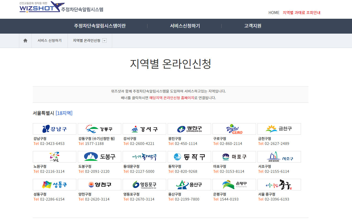Click the WIZSHOT logo in the header
The image size is (352, 224).
[x=61, y=7]
